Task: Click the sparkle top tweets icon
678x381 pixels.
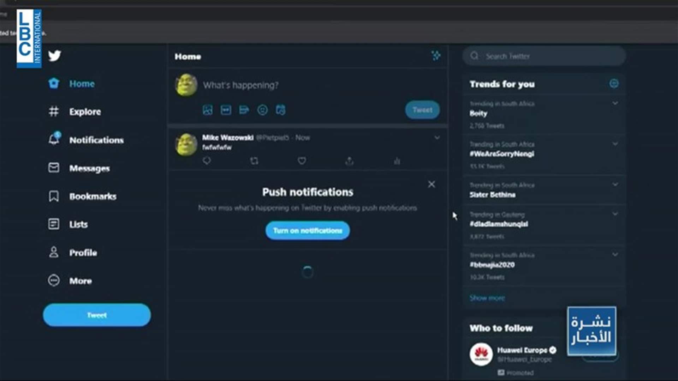Action: (x=436, y=55)
